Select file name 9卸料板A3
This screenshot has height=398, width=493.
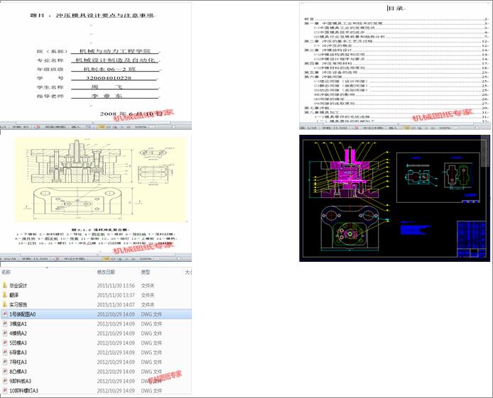tap(20, 381)
